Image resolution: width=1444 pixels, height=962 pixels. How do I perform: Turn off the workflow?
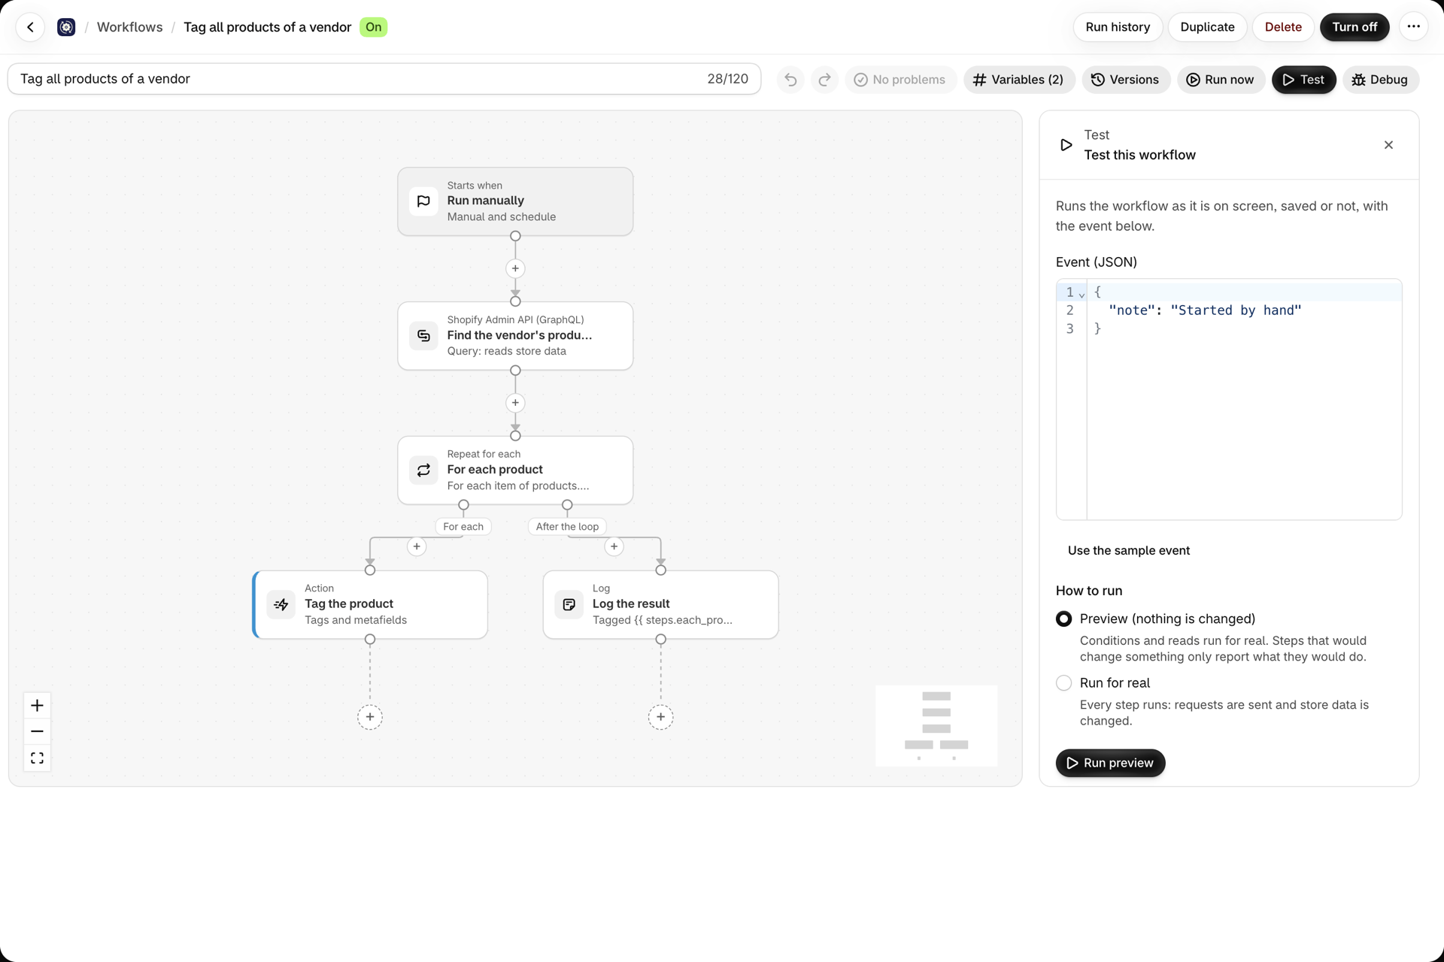(x=1355, y=27)
